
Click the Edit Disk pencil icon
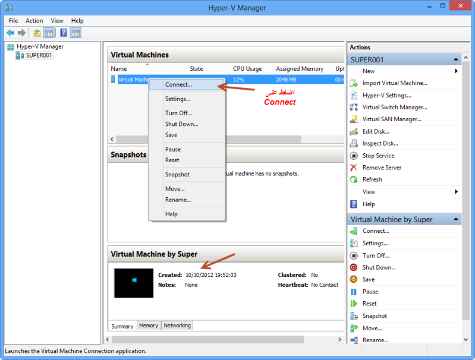[x=354, y=131]
